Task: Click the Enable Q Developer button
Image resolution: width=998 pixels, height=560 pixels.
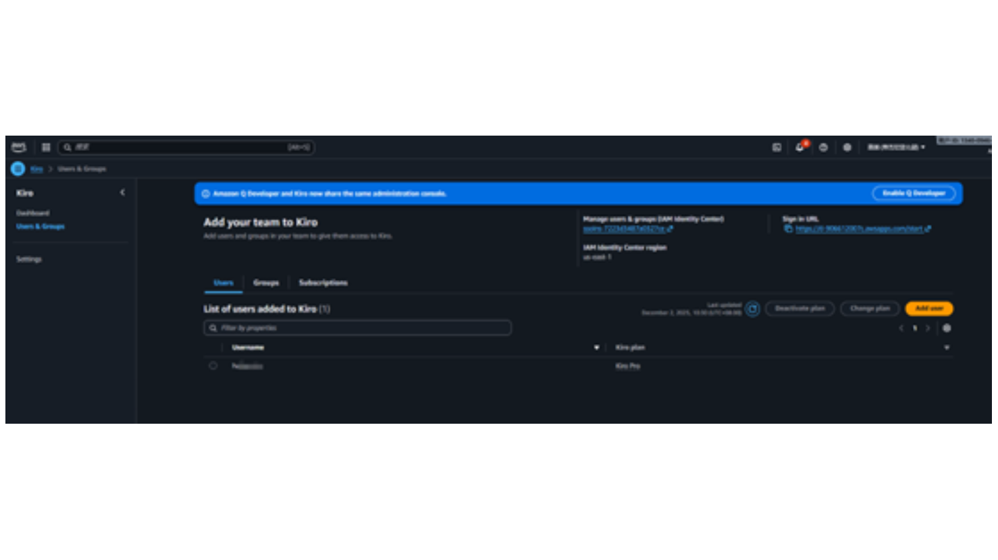Action: pyautogui.click(x=914, y=194)
